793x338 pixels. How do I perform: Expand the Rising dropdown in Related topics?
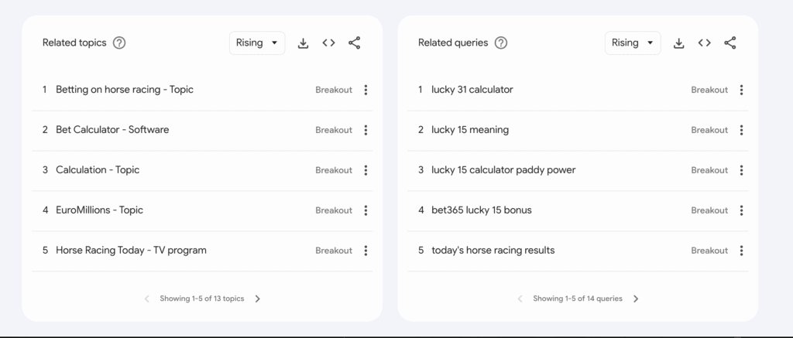257,43
